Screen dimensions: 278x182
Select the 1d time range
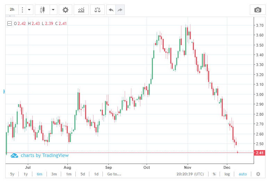pos(96,174)
